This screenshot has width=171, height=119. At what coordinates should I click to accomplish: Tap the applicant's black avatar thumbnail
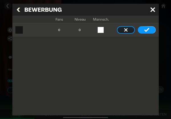click(19, 30)
